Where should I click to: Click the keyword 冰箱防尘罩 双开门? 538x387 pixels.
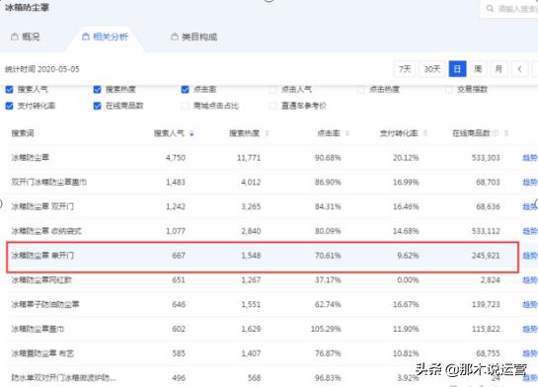pos(42,206)
